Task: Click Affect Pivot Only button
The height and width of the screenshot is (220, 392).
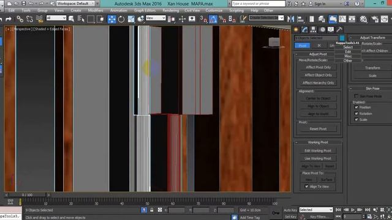Action: pos(318,67)
